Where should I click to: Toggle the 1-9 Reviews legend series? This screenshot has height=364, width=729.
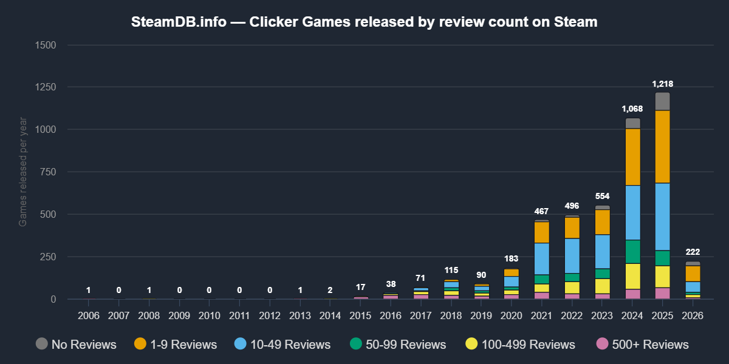[x=183, y=345]
